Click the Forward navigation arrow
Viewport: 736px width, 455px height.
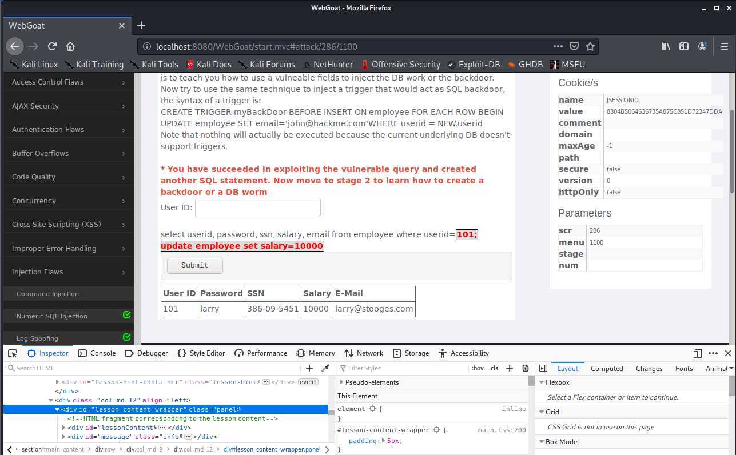(34, 46)
